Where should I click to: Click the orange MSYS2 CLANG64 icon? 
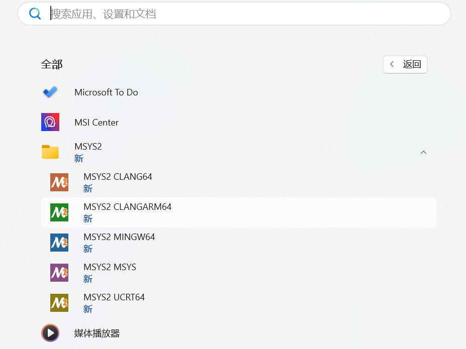coord(59,182)
